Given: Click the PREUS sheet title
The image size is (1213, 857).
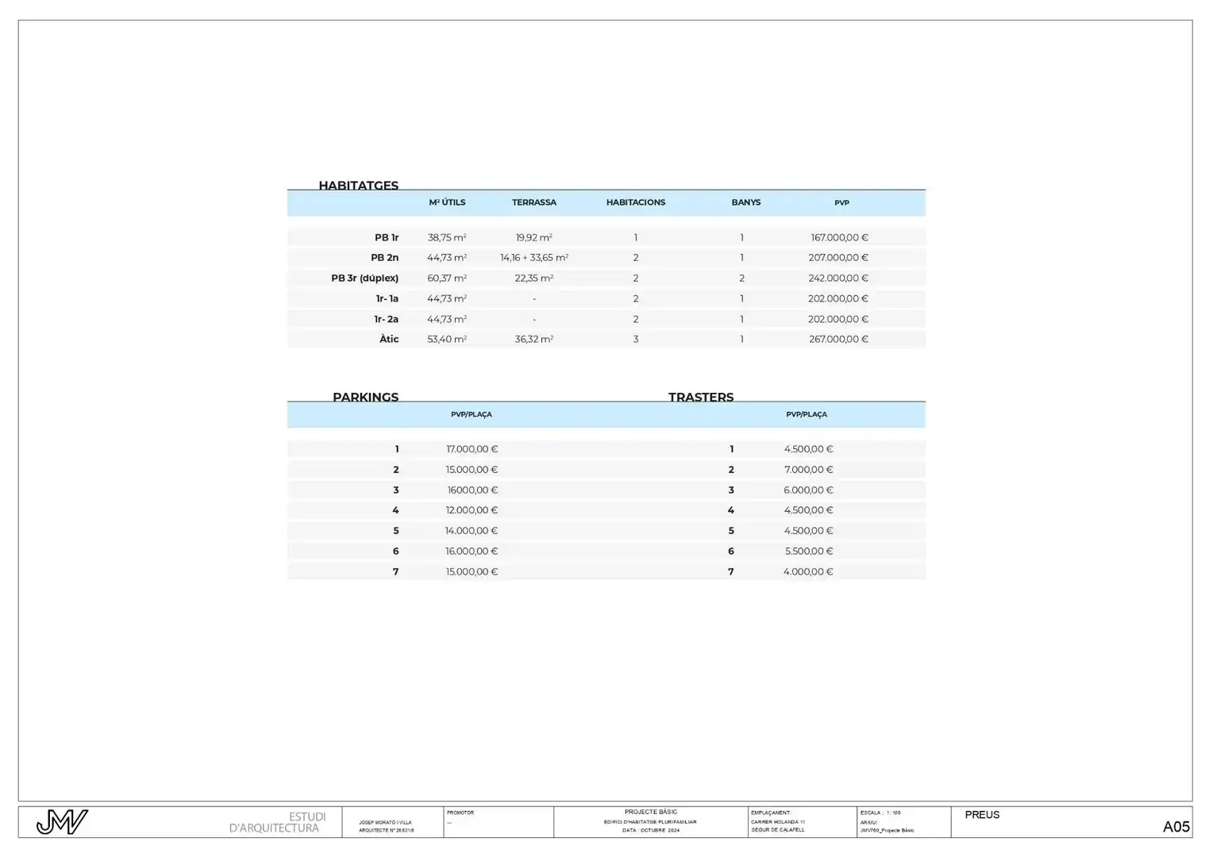Looking at the screenshot, I should [x=982, y=815].
